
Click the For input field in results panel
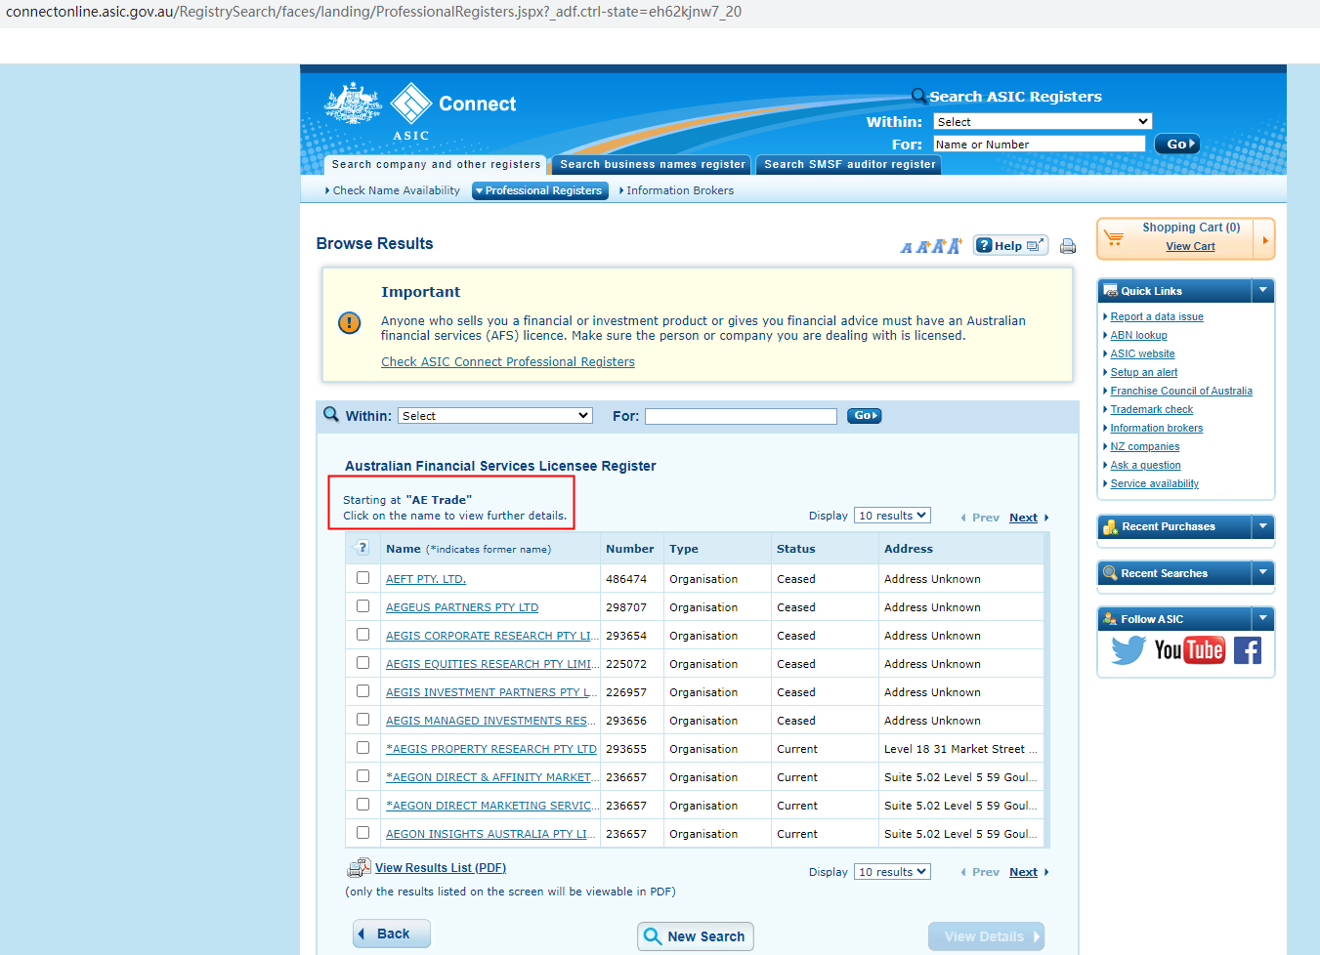pos(741,416)
